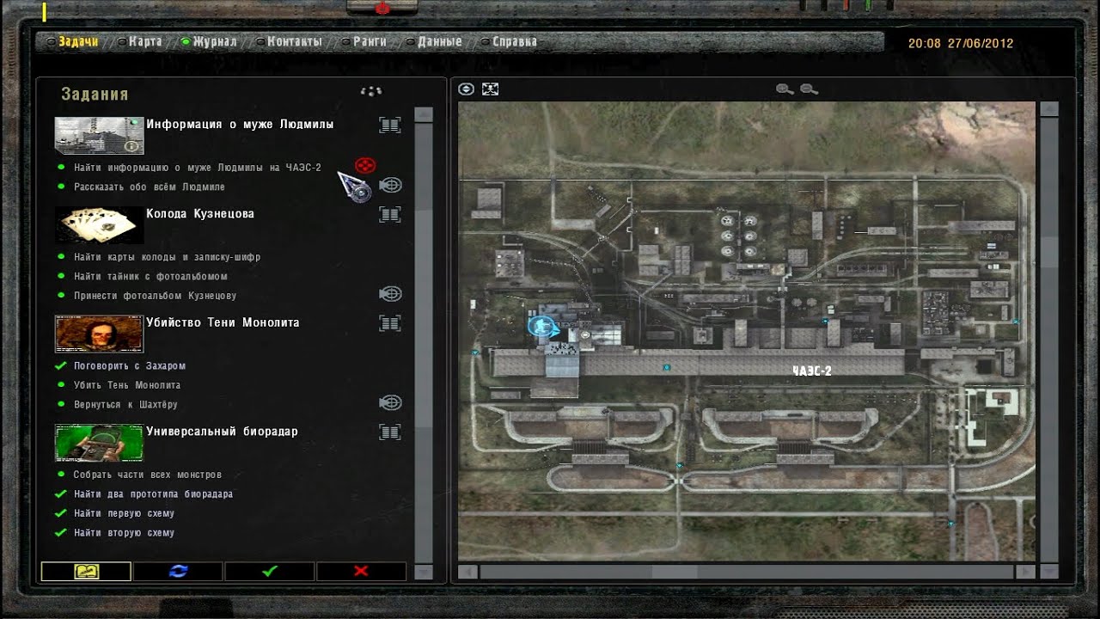Select the task title Информация о муже Людмилы
1100x619 pixels.
click(240, 125)
